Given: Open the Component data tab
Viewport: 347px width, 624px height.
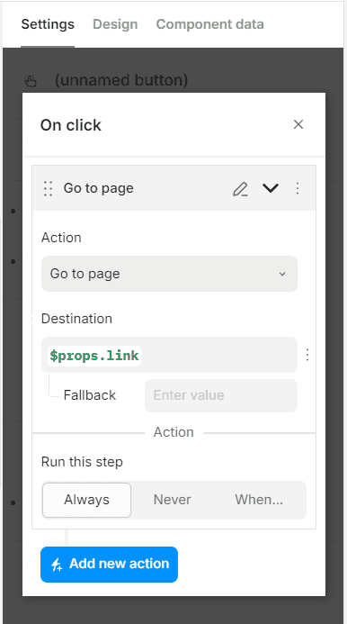Looking at the screenshot, I should [209, 24].
